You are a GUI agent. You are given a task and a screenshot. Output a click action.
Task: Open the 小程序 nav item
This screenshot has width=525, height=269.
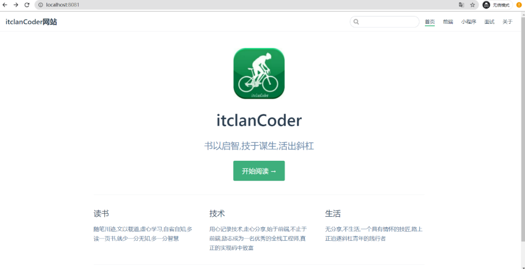coord(469,22)
